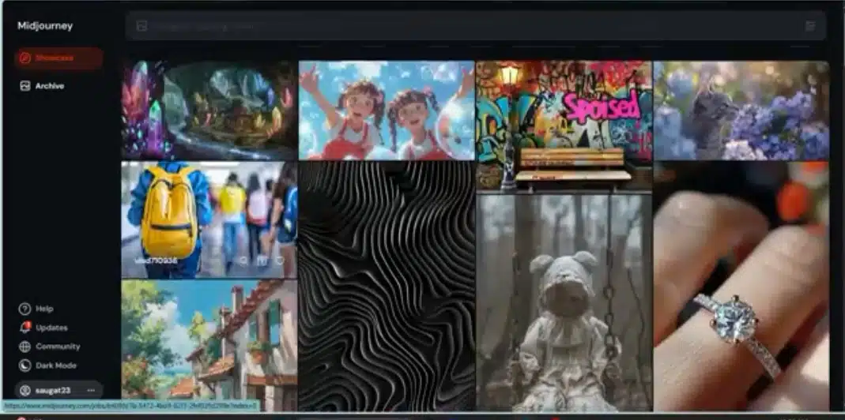Open the black wavy lines pattern thumbnail
This screenshot has width=845, height=420.
[x=387, y=287]
